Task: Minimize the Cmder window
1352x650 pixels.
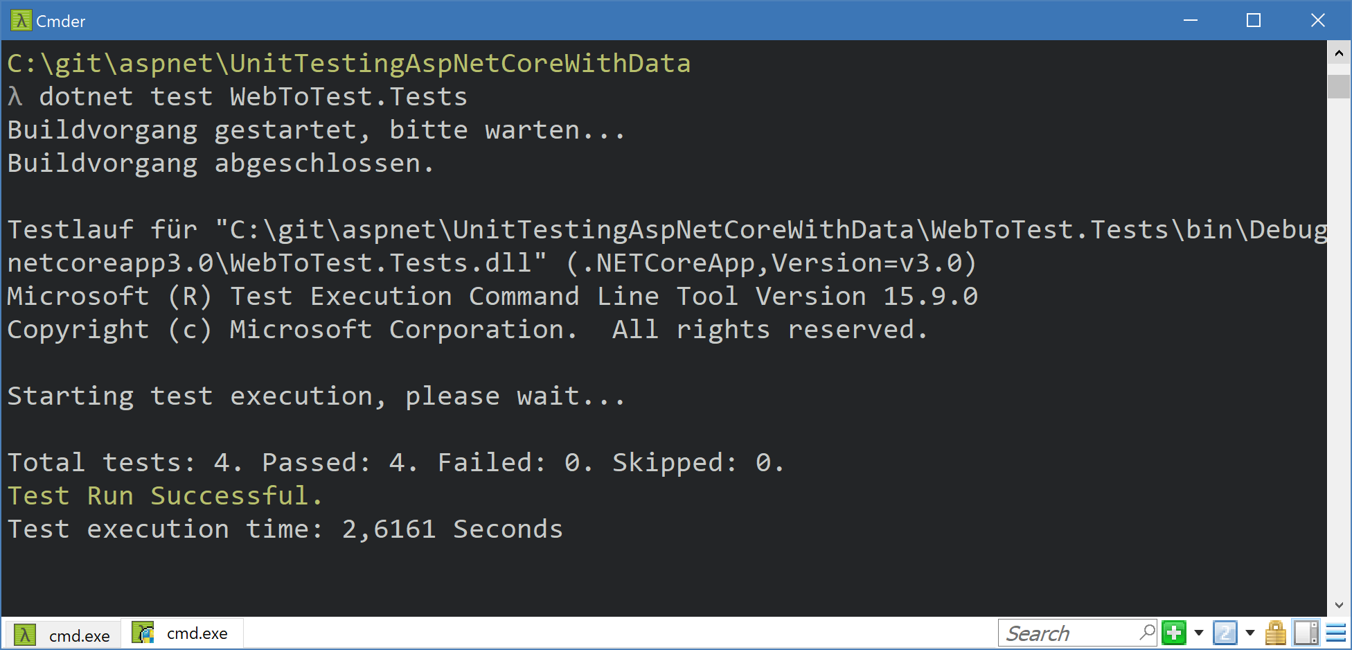Action: pyautogui.click(x=1191, y=21)
